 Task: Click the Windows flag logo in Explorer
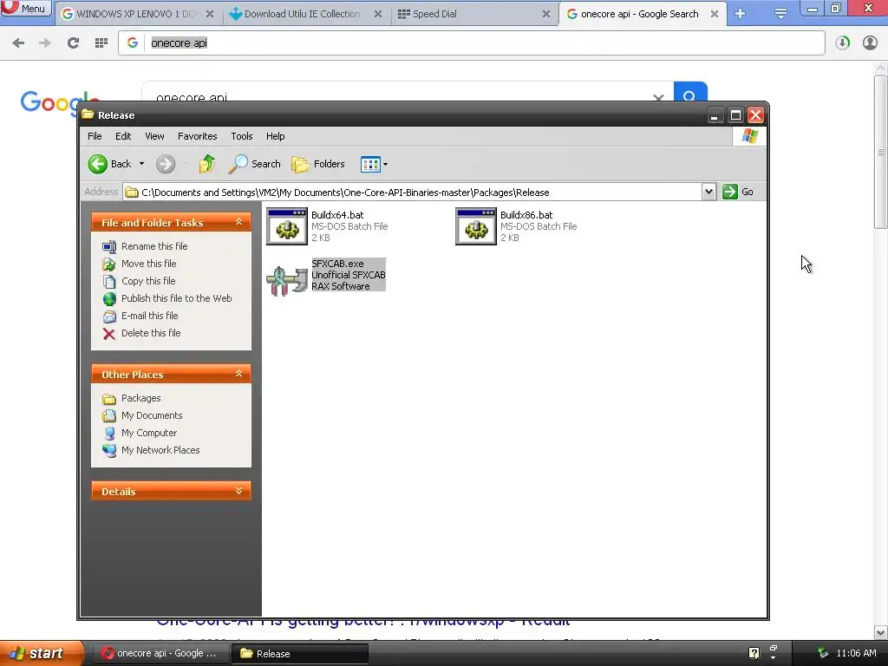[x=749, y=136]
